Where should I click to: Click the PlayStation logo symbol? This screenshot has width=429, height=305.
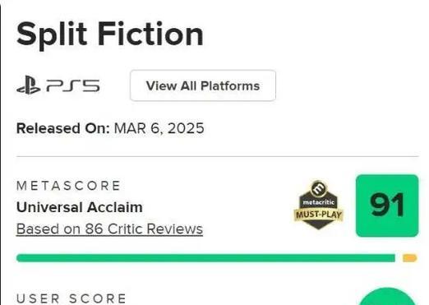tap(29, 85)
